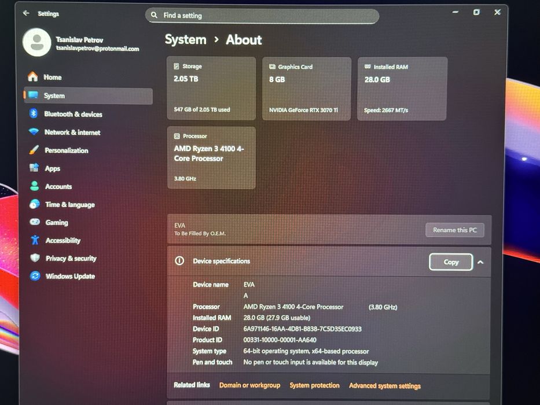Click the Processor chip icon

tap(177, 136)
